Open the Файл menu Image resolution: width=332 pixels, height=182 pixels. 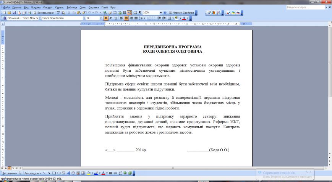pos(6,7)
